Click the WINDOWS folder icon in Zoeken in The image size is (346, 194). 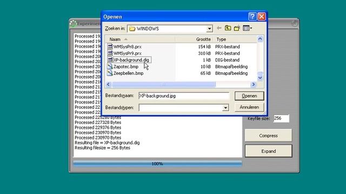(x=132, y=29)
